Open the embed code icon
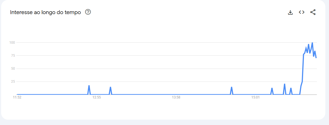 301,12
